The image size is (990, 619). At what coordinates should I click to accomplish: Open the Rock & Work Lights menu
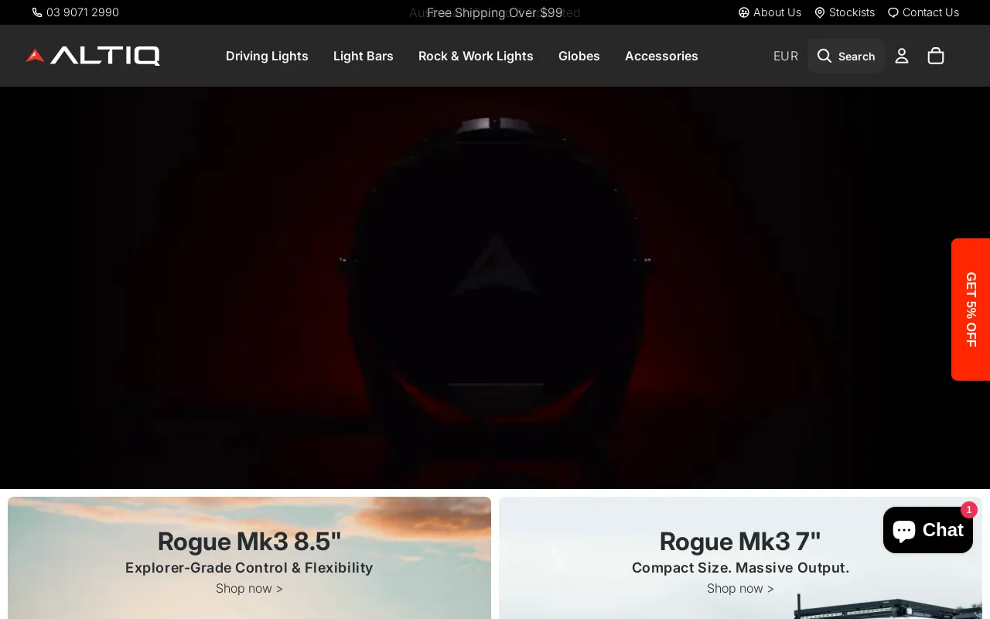(476, 56)
